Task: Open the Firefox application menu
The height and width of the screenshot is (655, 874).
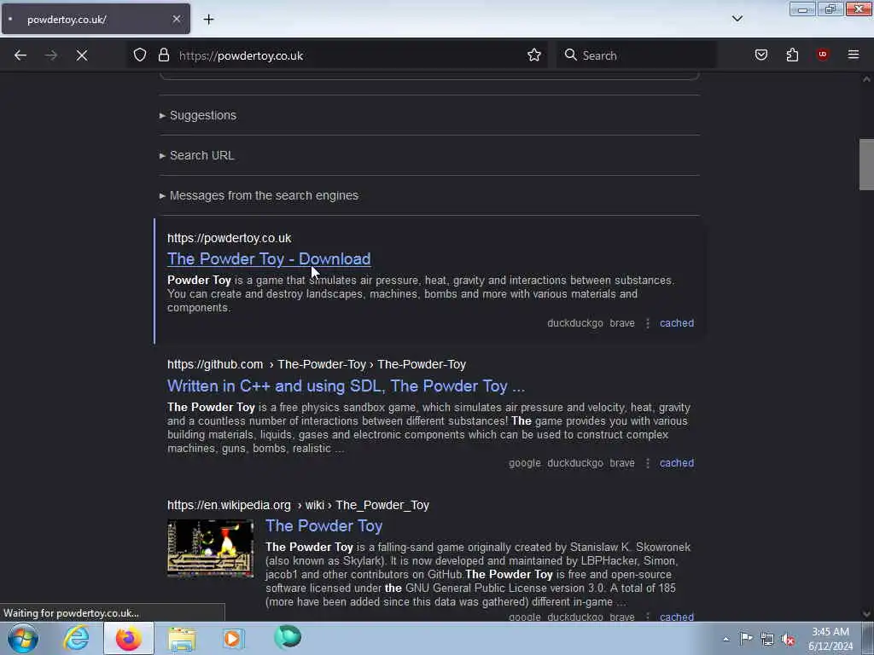Action: [854, 55]
